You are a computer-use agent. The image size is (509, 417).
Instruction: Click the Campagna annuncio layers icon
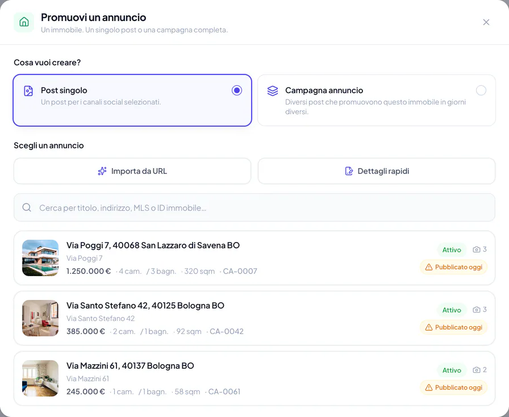(x=273, y=91)
